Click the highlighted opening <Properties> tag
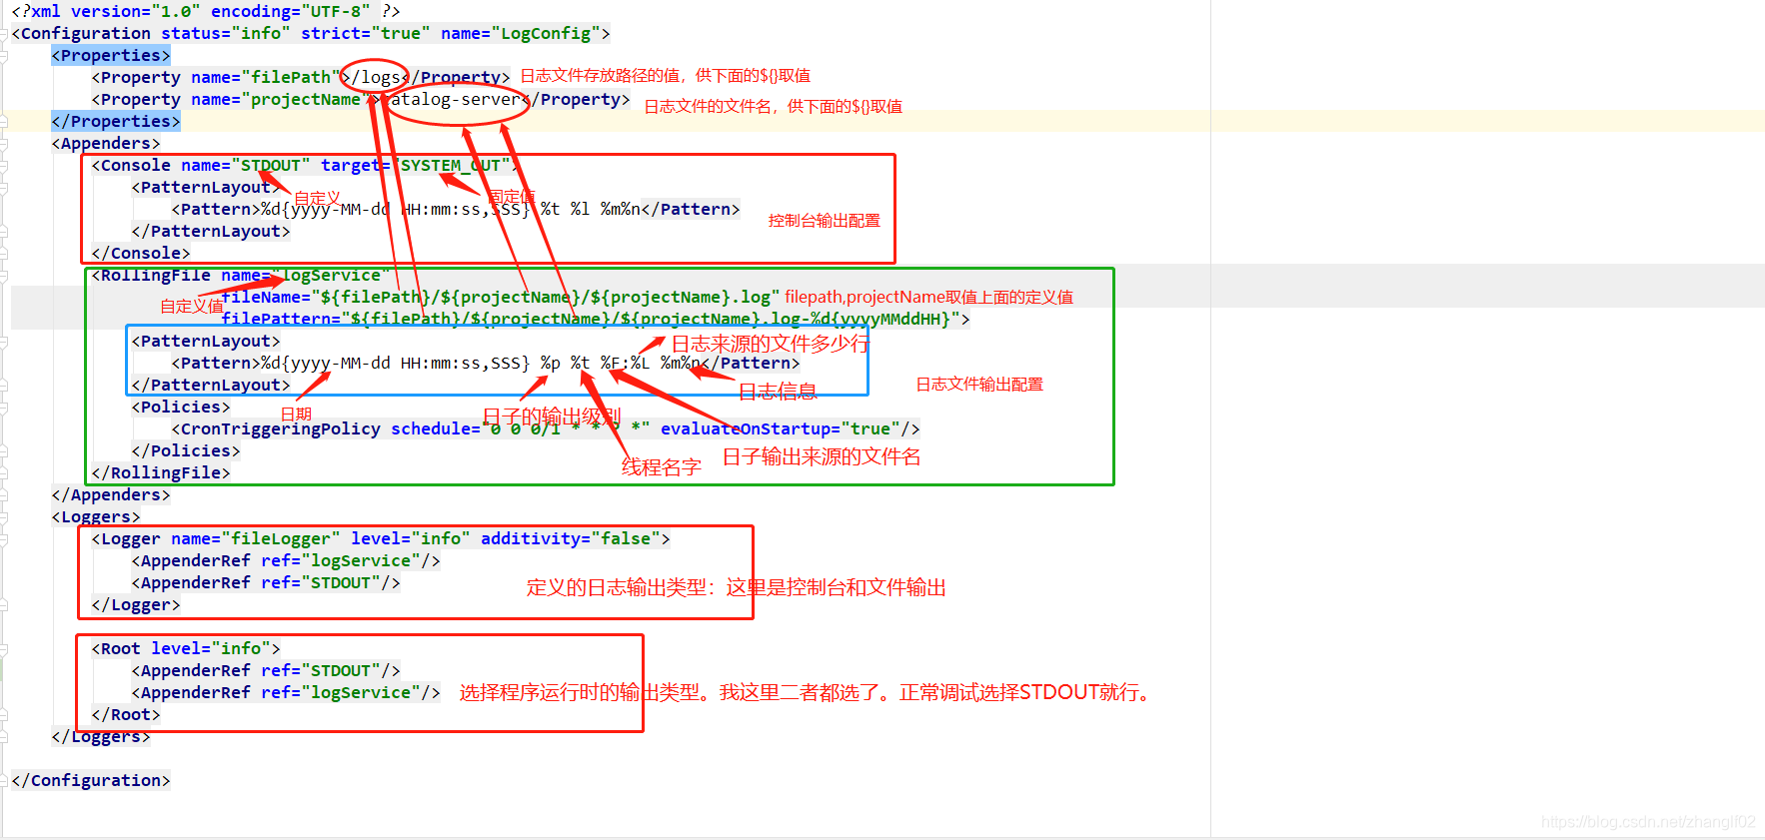 point(111,55)
